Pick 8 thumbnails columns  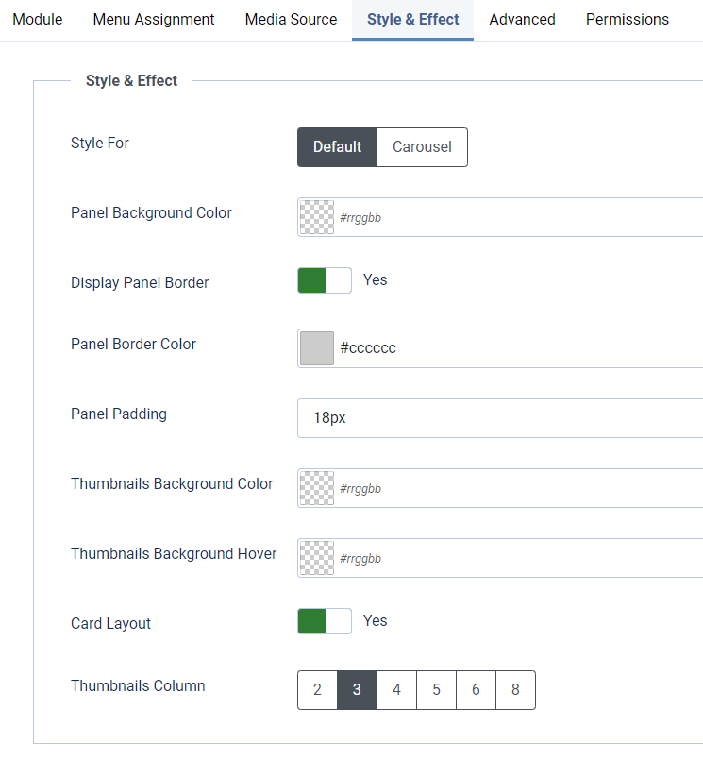coord(515,690)
